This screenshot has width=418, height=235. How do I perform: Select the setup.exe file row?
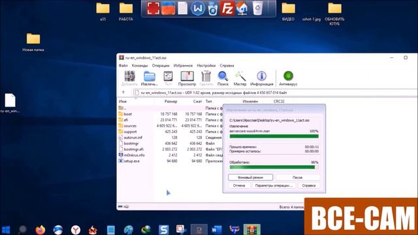click(170, 161)
